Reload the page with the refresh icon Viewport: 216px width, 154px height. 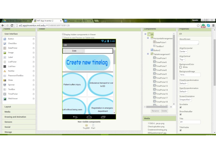coord(12,26)
